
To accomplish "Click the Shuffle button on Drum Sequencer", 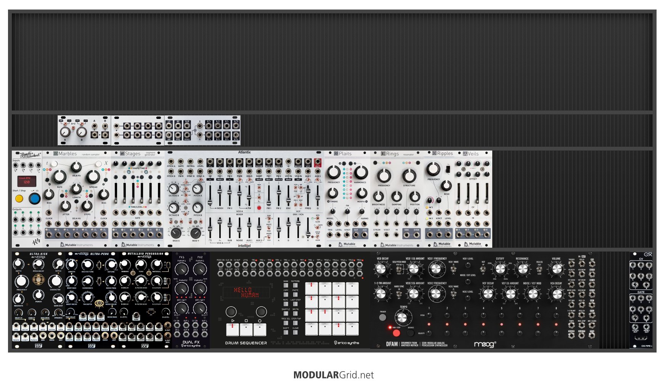I will click(286, 313).
